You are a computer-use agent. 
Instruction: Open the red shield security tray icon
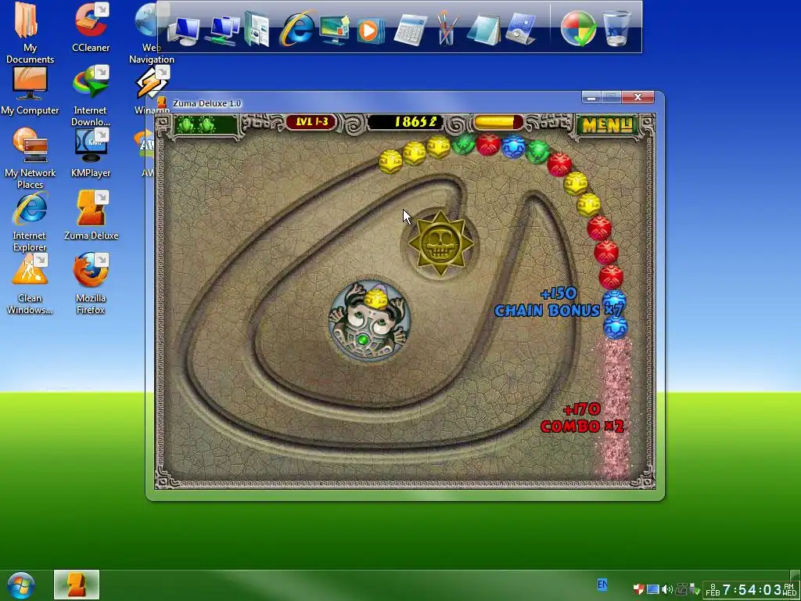[638, 589]
